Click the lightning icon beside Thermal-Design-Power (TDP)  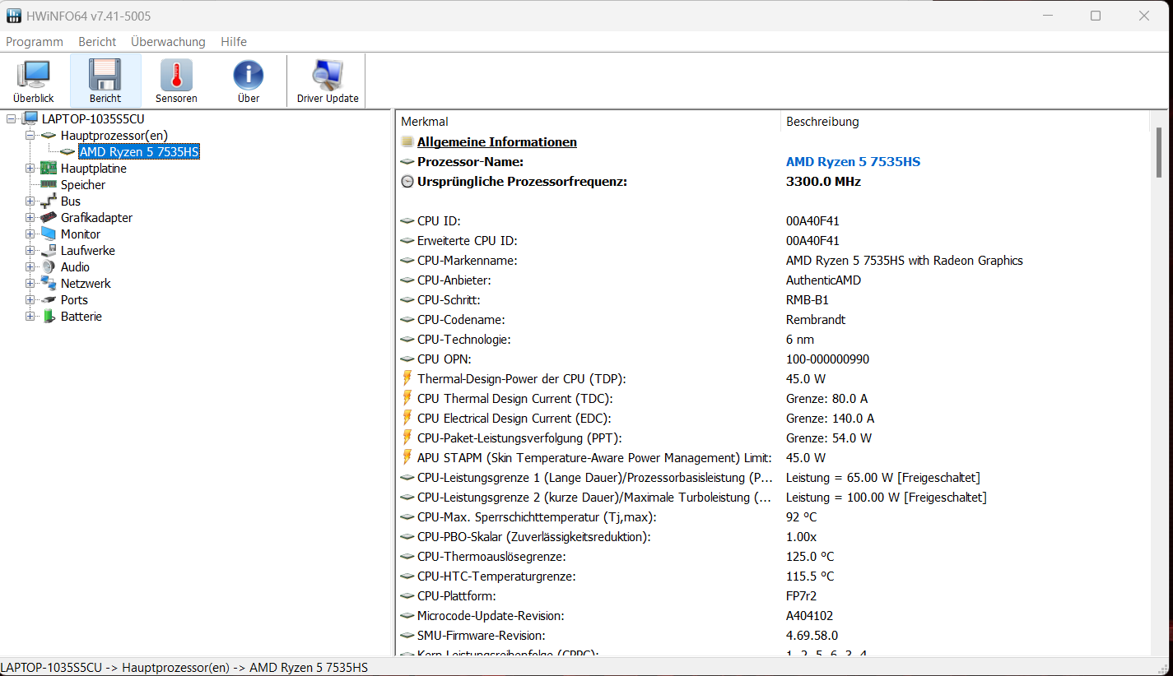click(x=407, y=378)
